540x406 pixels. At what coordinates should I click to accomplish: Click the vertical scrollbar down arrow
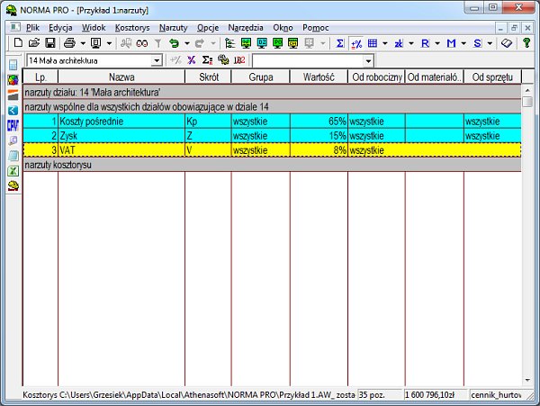(527, 381)
